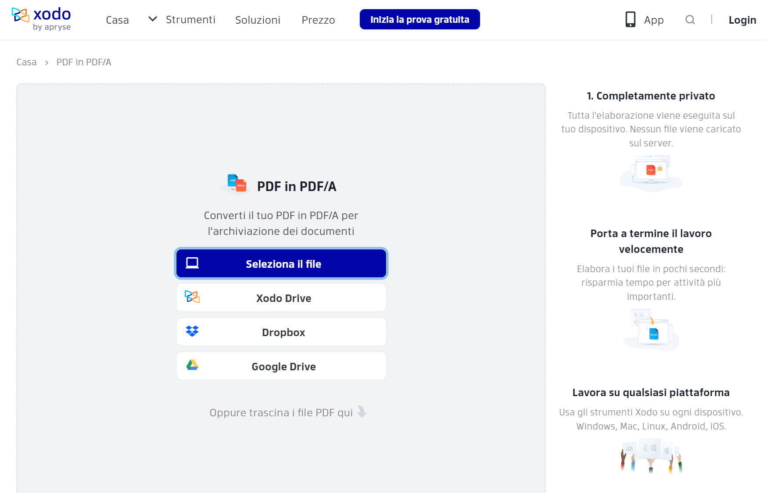Image resolution: width=767 pixels, height=493 pixels.
Task: Click the Xodo logo in the header
Action: pyautogui.click(x=41, y=18)
